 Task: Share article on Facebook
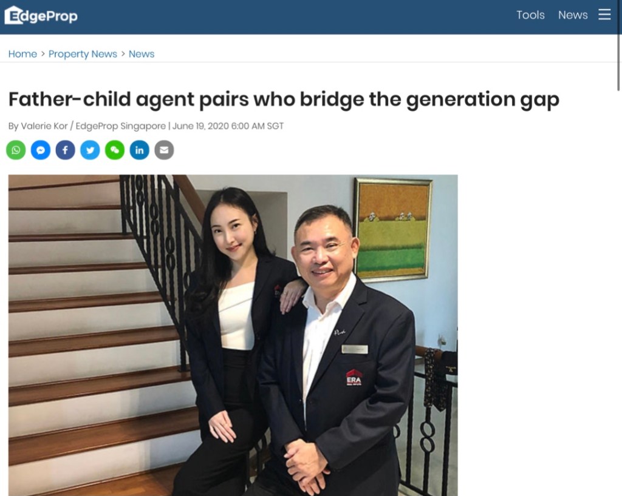tap(66, 150)
